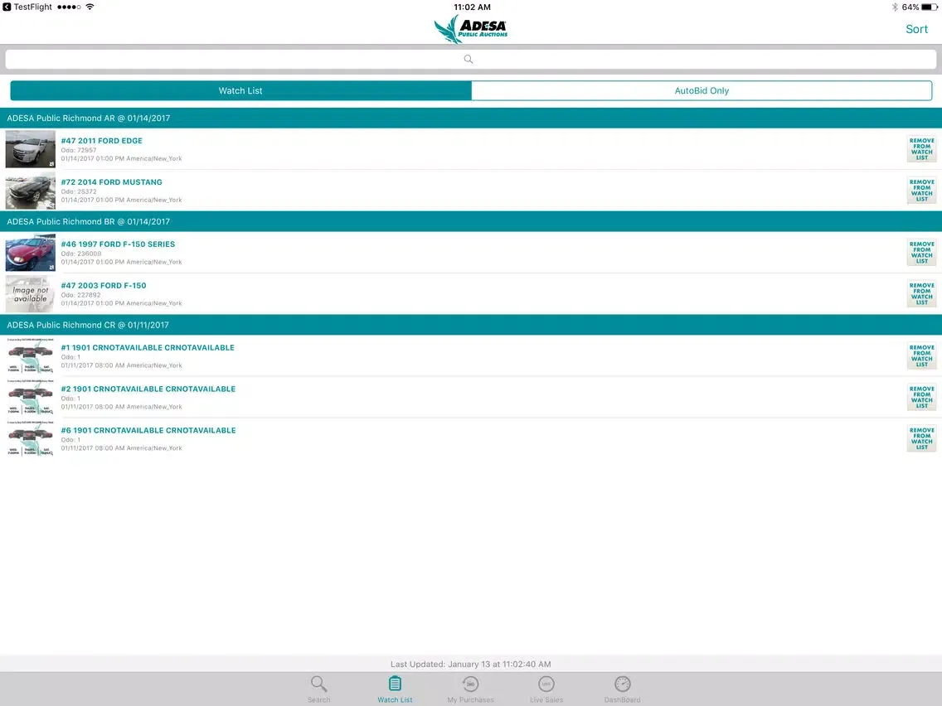The width and height of the screenshot is (942, 706).
Task: Remove 2011 Ford Edge from watch list
Action: [921, 149]
